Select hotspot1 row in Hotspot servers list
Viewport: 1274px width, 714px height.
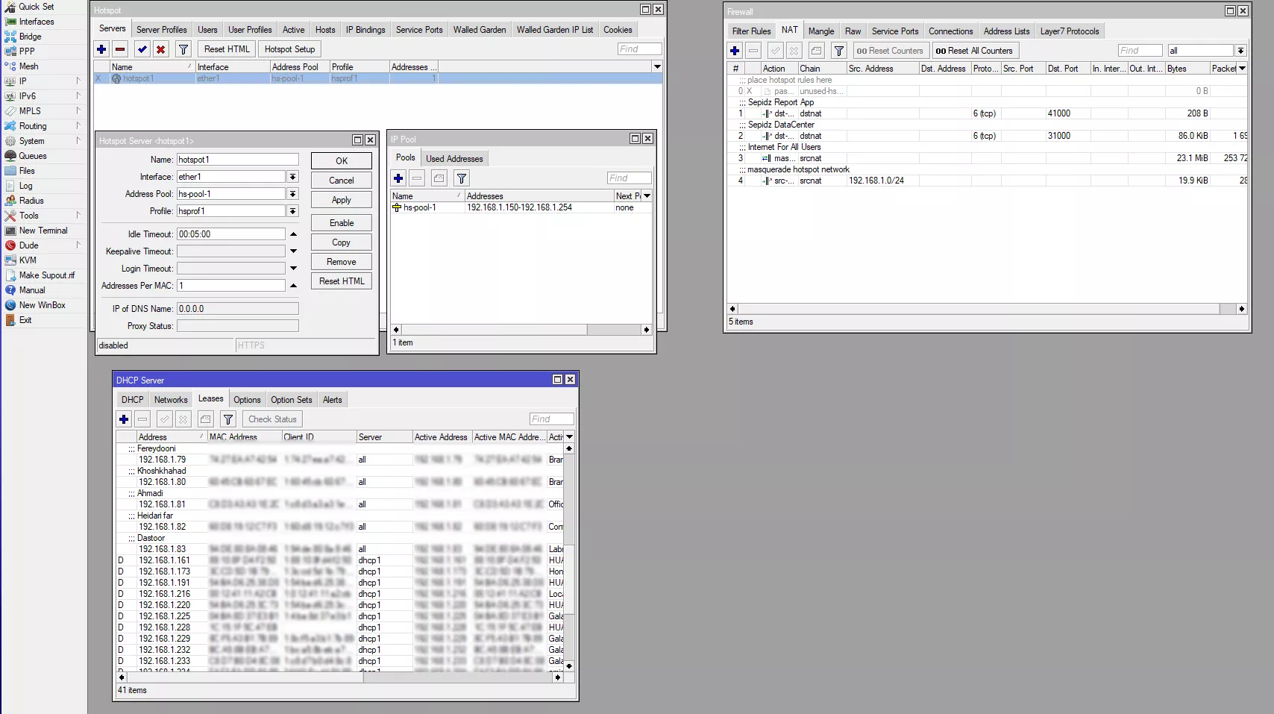pyautogui.click(x=377, y=78)
